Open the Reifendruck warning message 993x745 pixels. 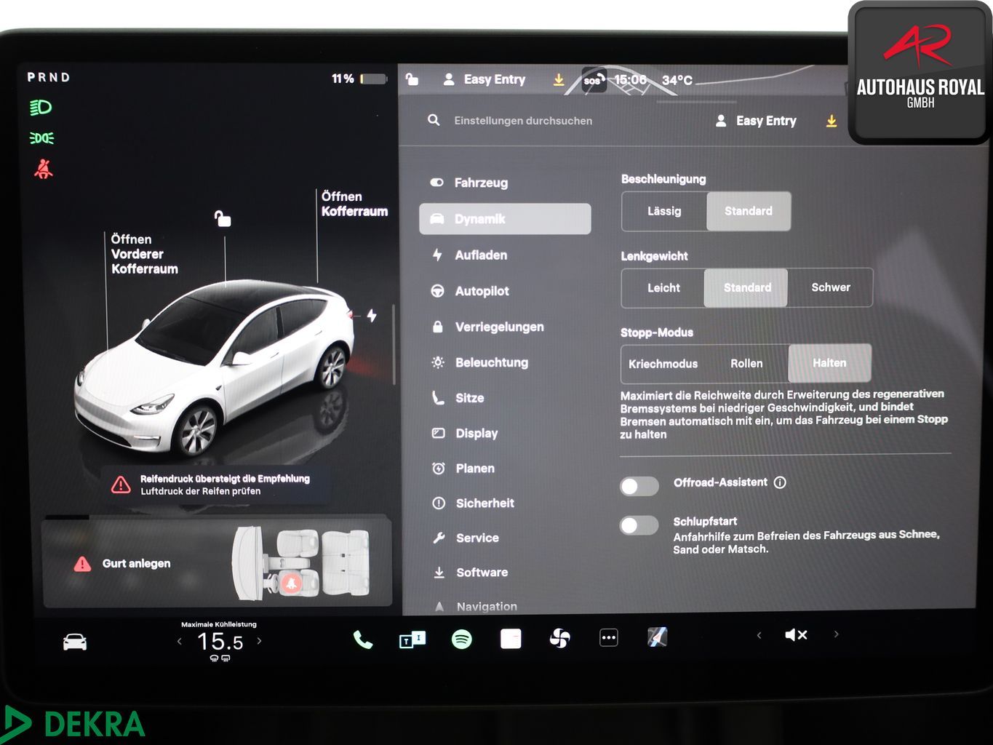(x=218, y=485)
